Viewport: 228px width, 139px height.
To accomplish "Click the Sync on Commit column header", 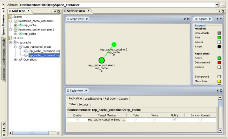I will coord(200,115).
